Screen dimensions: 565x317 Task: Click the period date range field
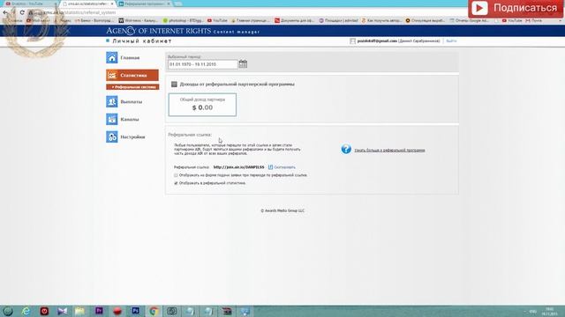[202, 64]
